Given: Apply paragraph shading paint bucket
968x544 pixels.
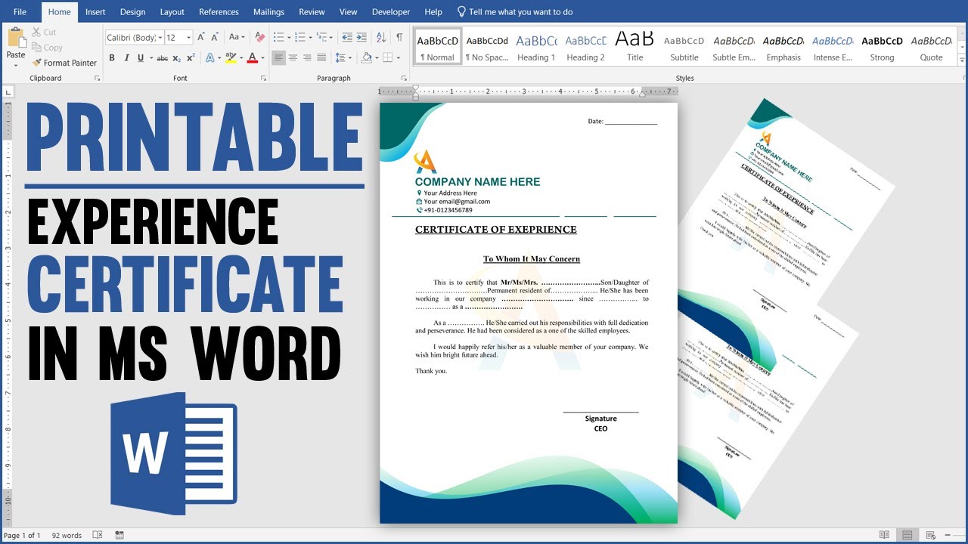Looking at the screenshot, I should [x=366, y=57].
